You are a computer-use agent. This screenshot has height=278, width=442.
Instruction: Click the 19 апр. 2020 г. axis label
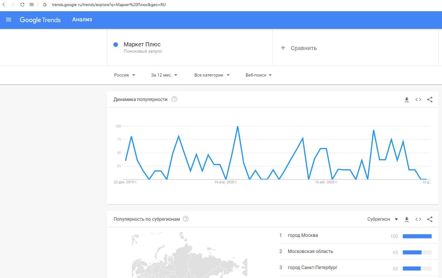(226, 182)
